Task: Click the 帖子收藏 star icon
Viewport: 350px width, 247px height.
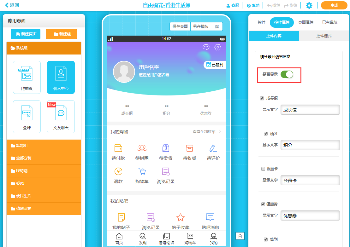Action: point(180,217)
